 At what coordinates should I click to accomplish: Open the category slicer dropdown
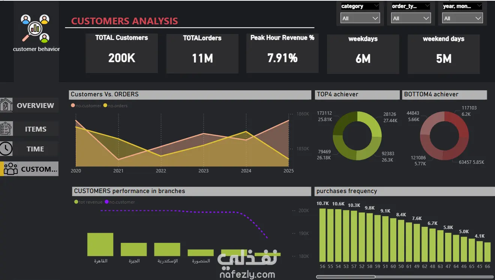(360, 18)
